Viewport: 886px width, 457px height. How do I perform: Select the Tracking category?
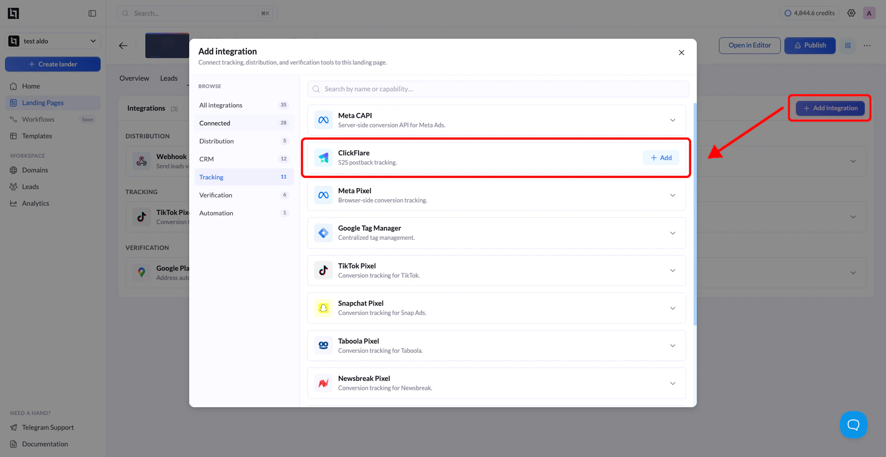tap(244, 177)
